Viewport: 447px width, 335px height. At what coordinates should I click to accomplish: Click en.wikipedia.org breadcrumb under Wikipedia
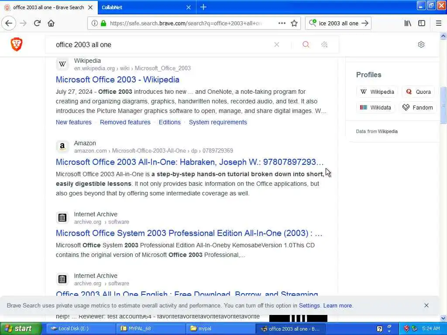coord(94,68)
